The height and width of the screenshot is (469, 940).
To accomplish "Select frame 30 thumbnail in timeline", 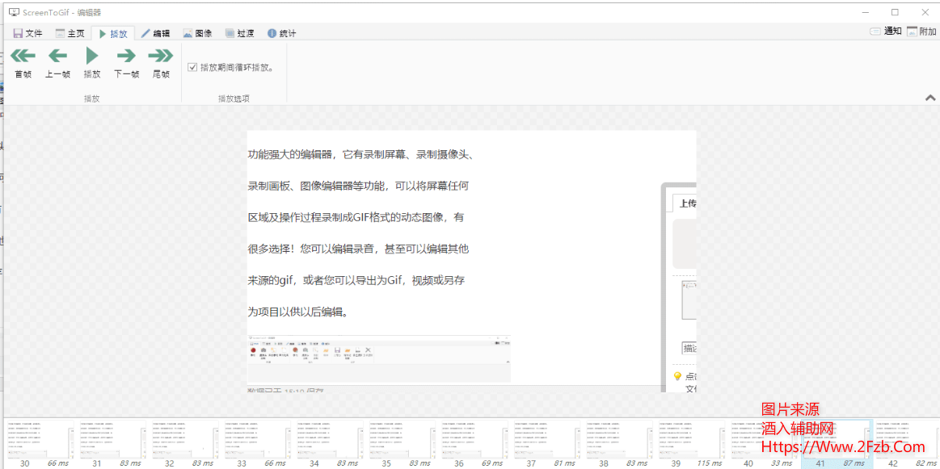I will (38, 439).
